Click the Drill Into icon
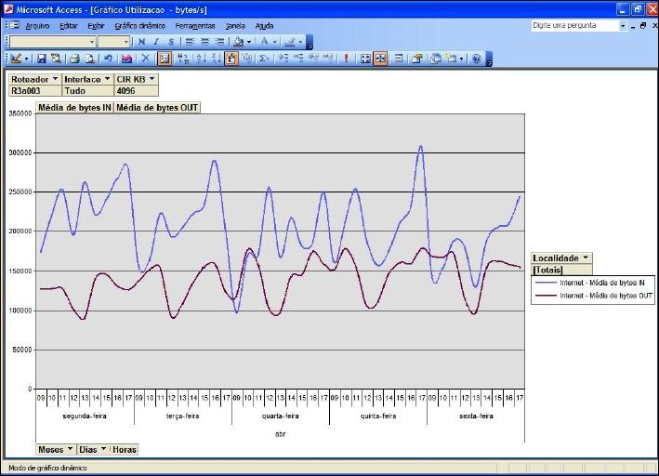The image size is (659, 476). pyautogui.click(x=313, y=59)
